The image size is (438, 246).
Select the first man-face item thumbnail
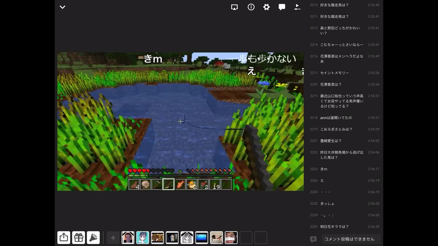[x=128, y=238]
